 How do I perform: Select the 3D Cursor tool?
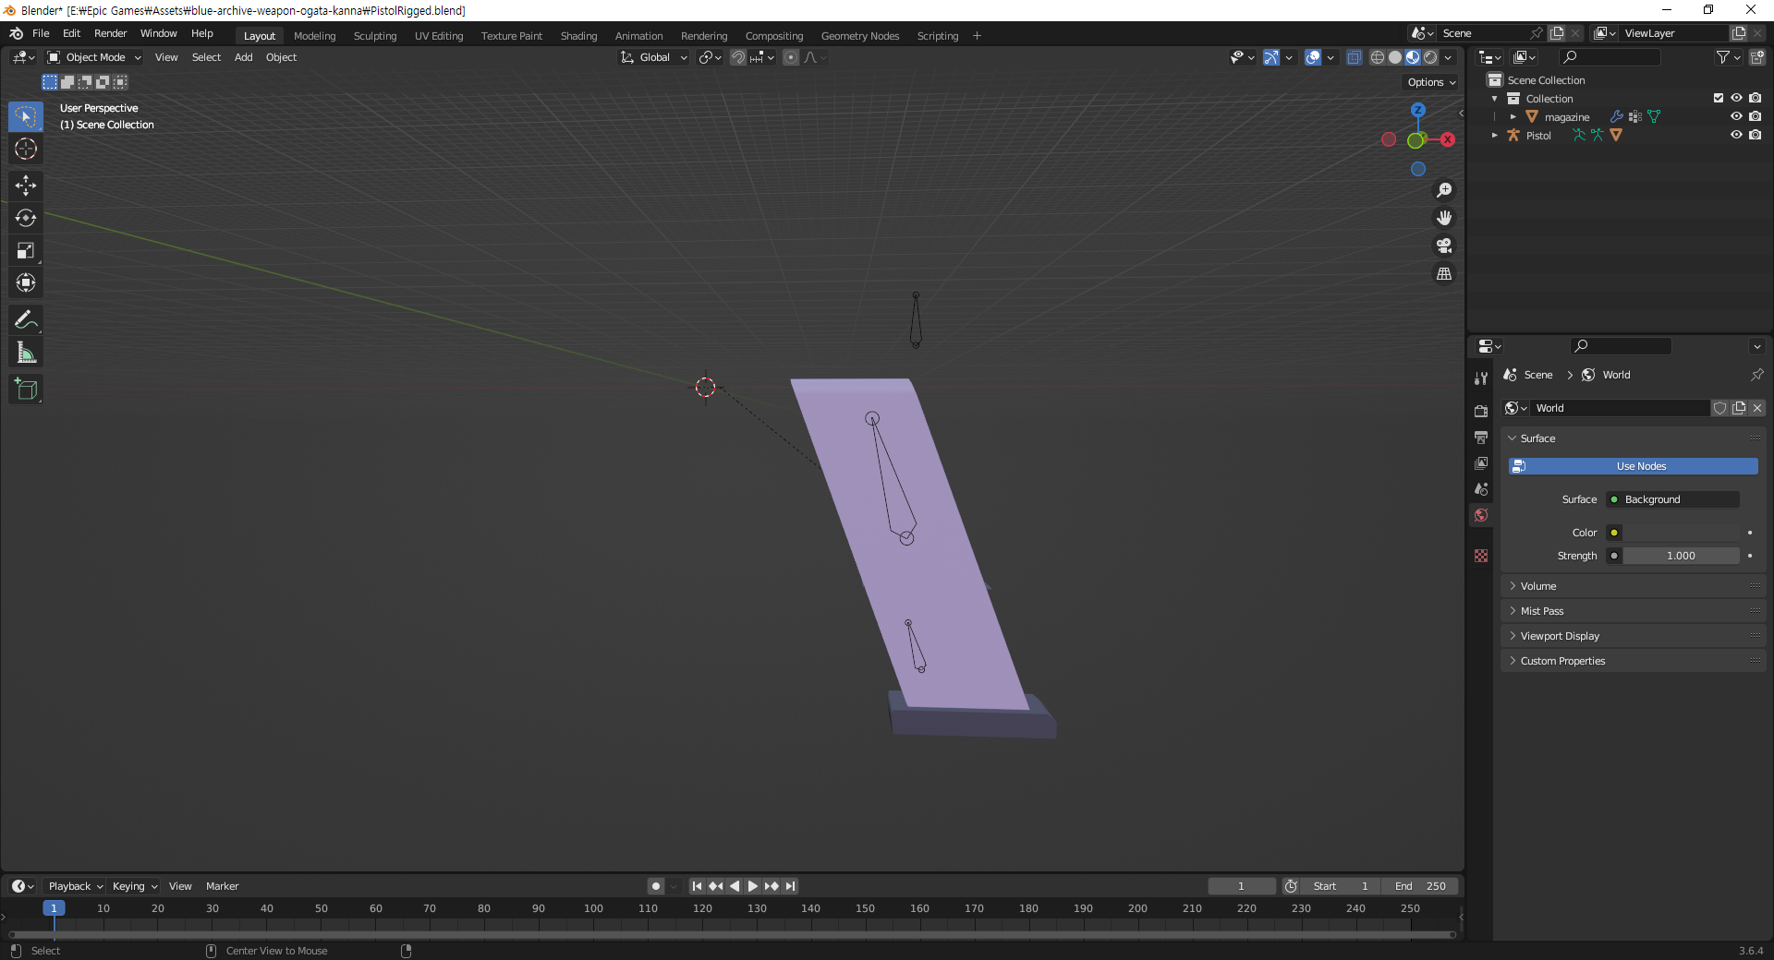point(26,149)
